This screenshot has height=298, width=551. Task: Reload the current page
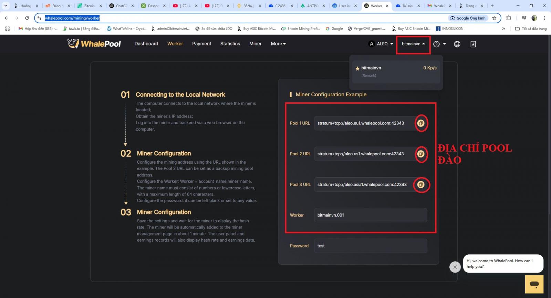point(27,18)
